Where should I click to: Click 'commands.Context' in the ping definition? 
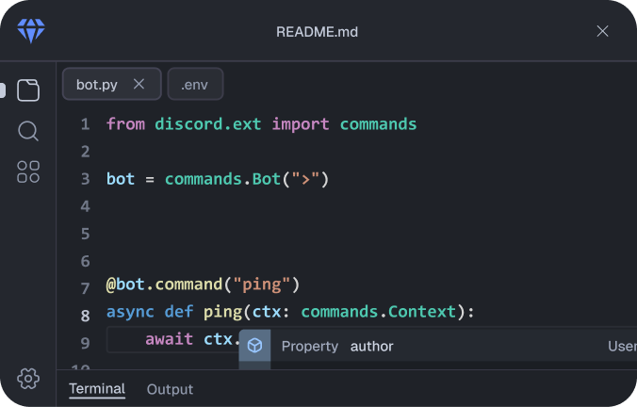click(379, 312)
